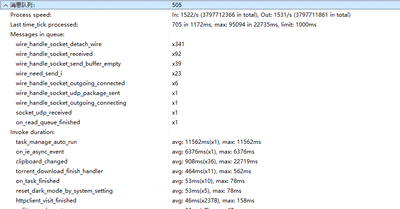Collapse the 消息队列 section chevron
The width and height of the screenshot is (400, 209).
click(5, 5)
